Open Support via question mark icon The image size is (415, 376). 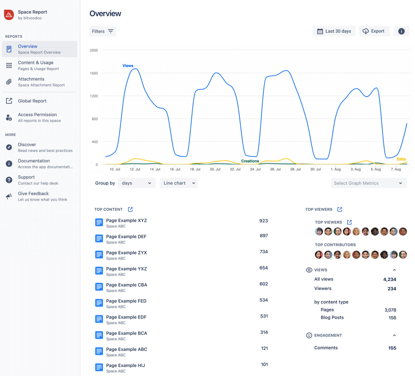[x=9, y=180]
